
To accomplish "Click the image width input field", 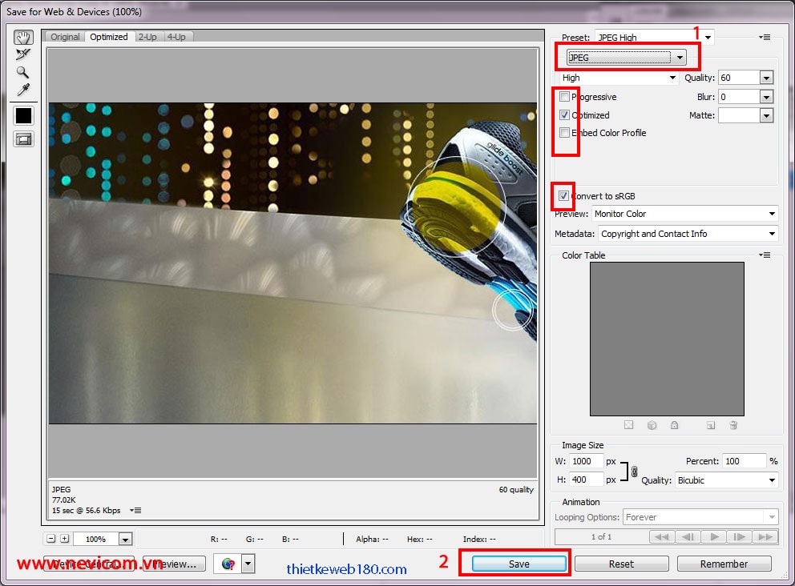I will [586, 461].
